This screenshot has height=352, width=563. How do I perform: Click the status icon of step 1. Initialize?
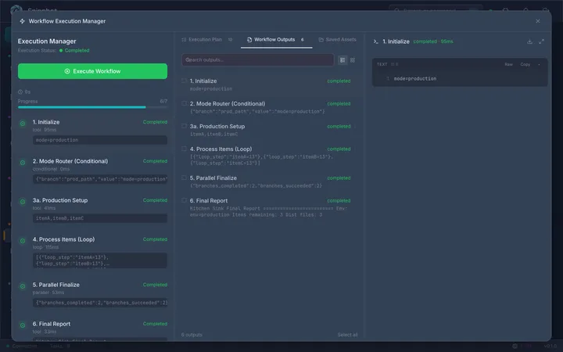(23, 124)
